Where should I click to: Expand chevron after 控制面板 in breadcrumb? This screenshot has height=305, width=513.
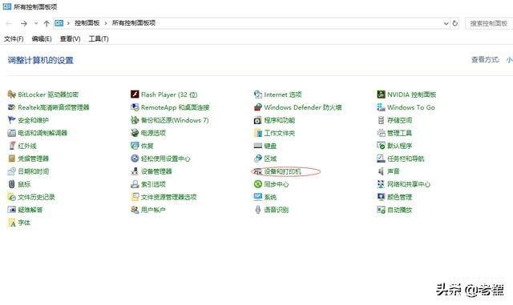coord(106,23)
